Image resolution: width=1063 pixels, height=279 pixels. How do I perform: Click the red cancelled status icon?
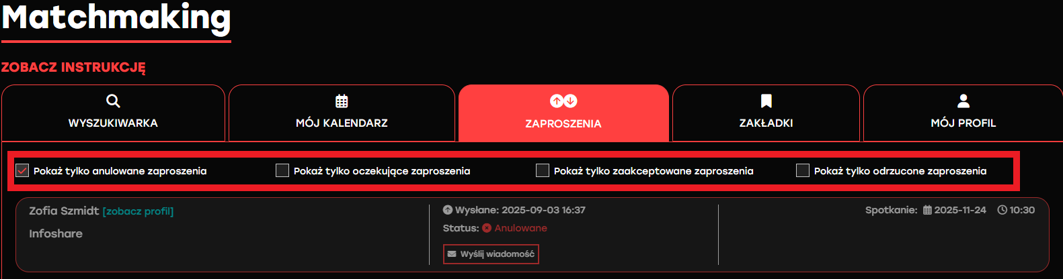[x=487, y=228]
